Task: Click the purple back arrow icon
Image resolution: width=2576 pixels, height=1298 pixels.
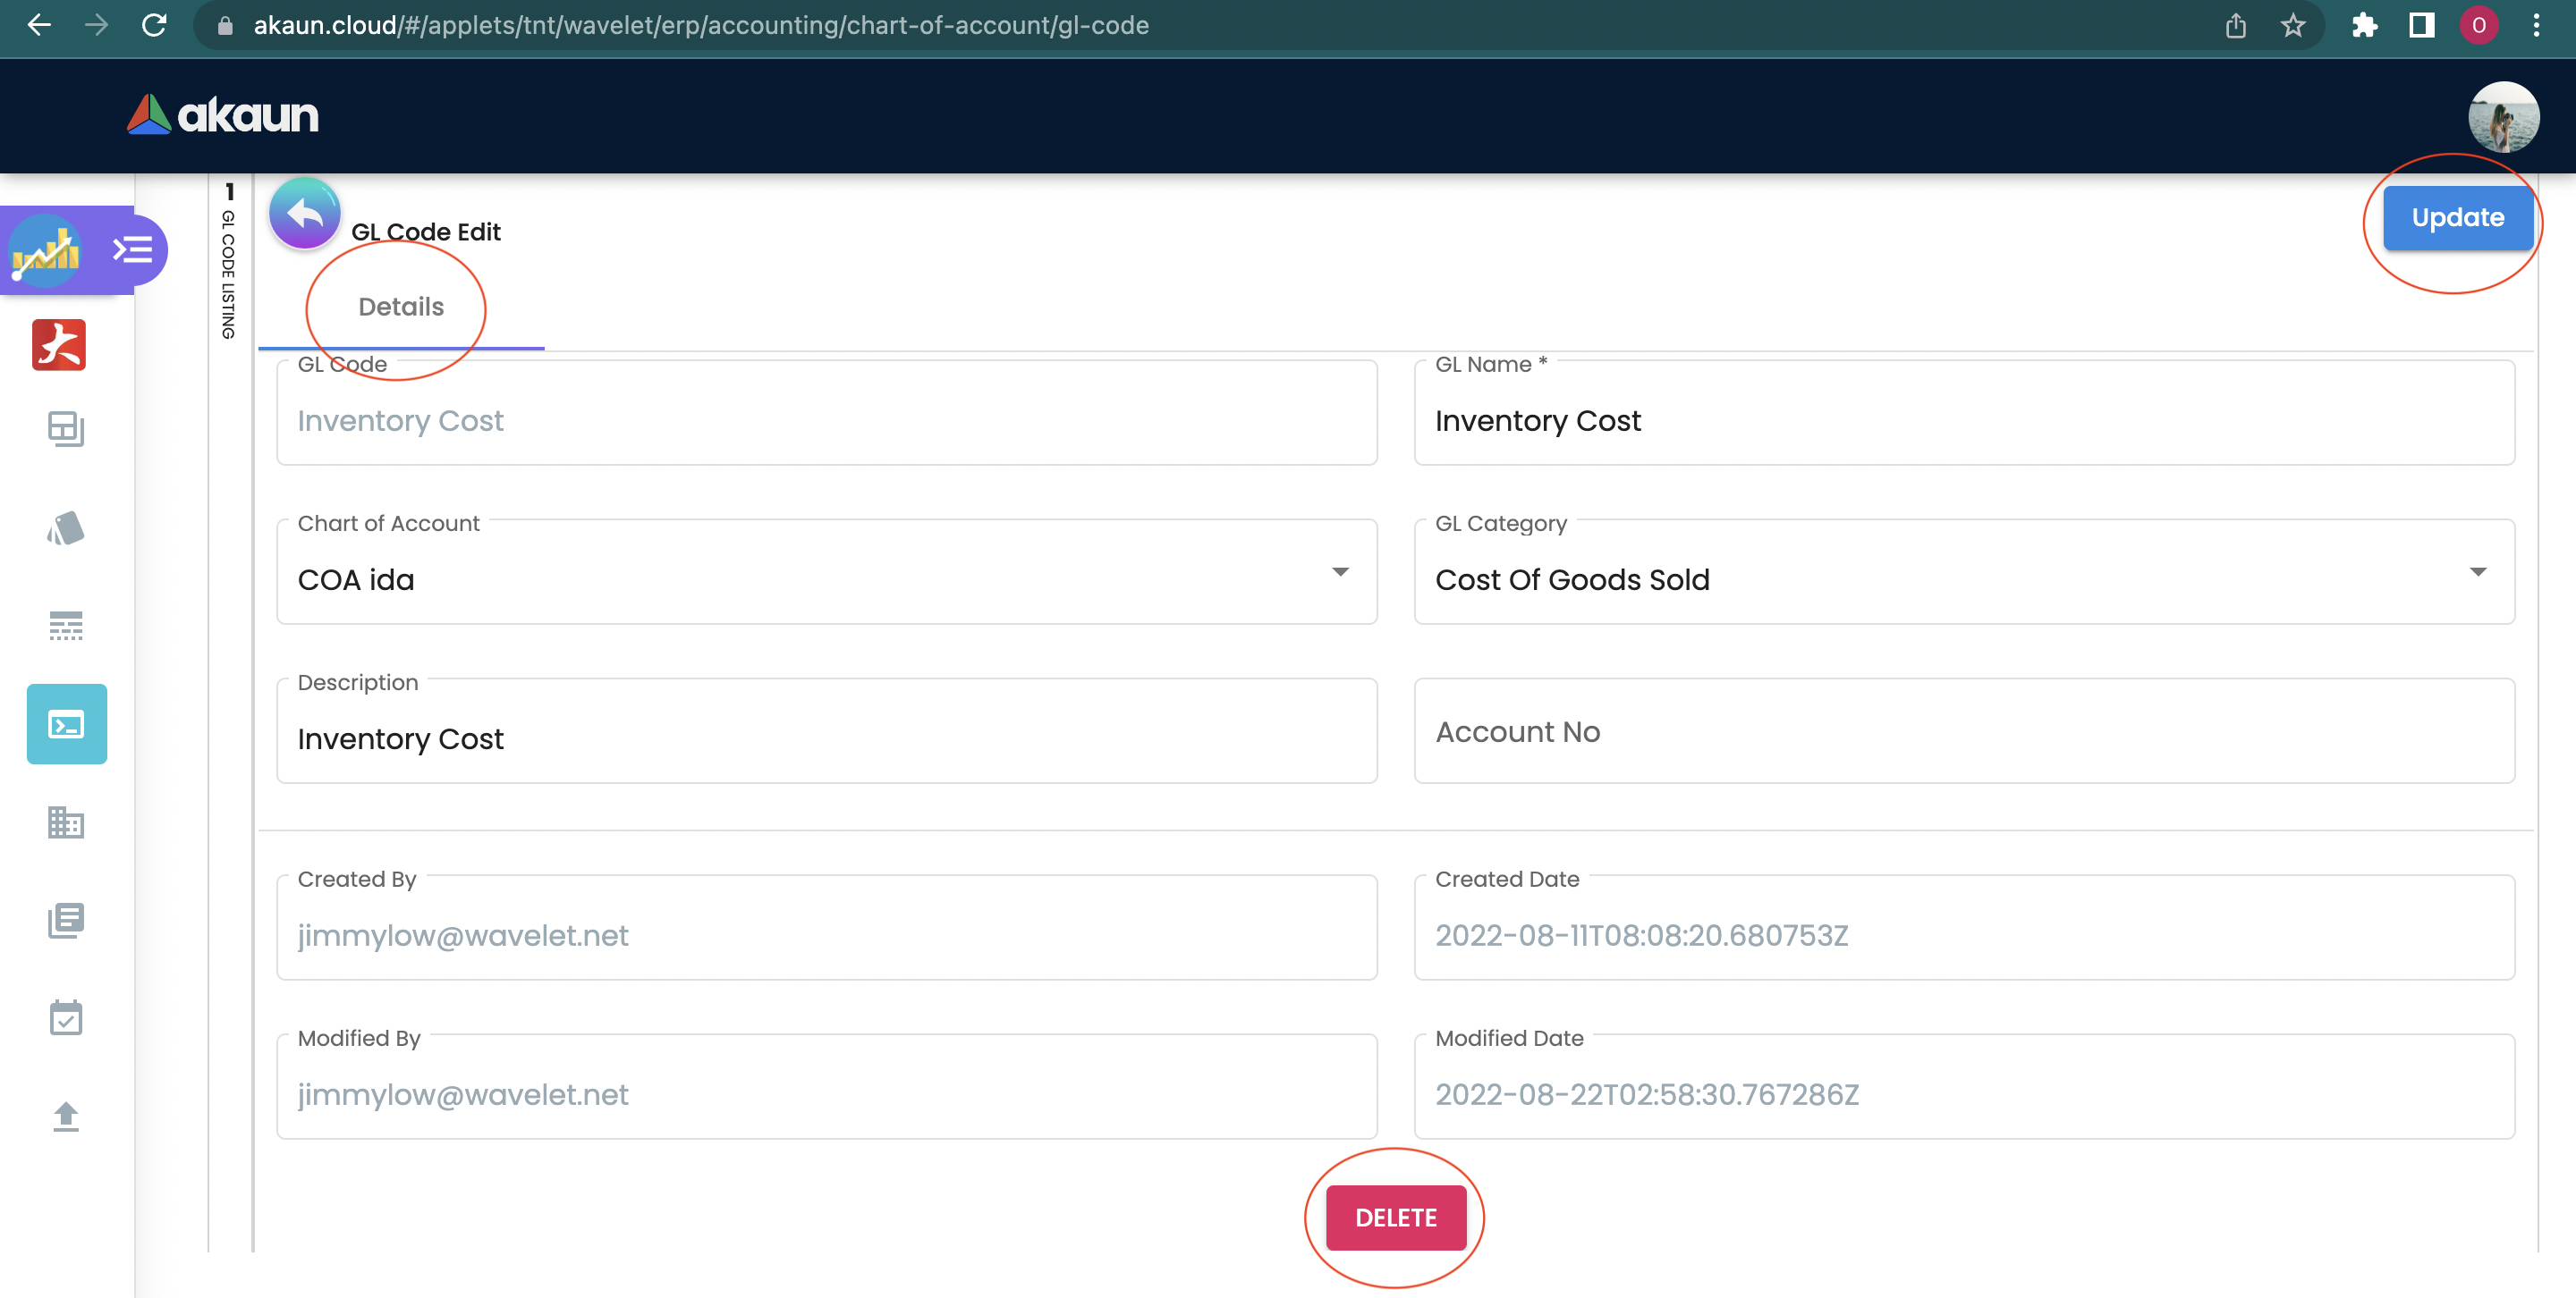Action: (304, 214)
